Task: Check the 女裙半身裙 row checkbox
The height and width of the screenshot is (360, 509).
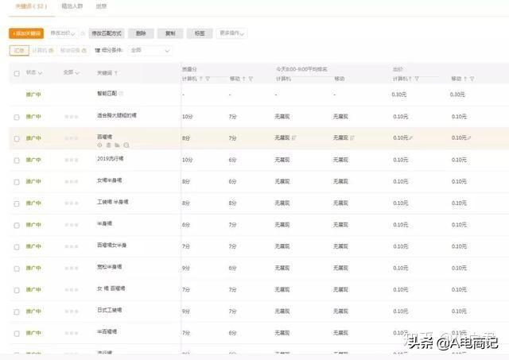Action: coord(17,182)
